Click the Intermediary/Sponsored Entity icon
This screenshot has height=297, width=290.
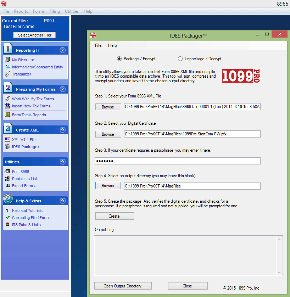[x=7, y=67]
